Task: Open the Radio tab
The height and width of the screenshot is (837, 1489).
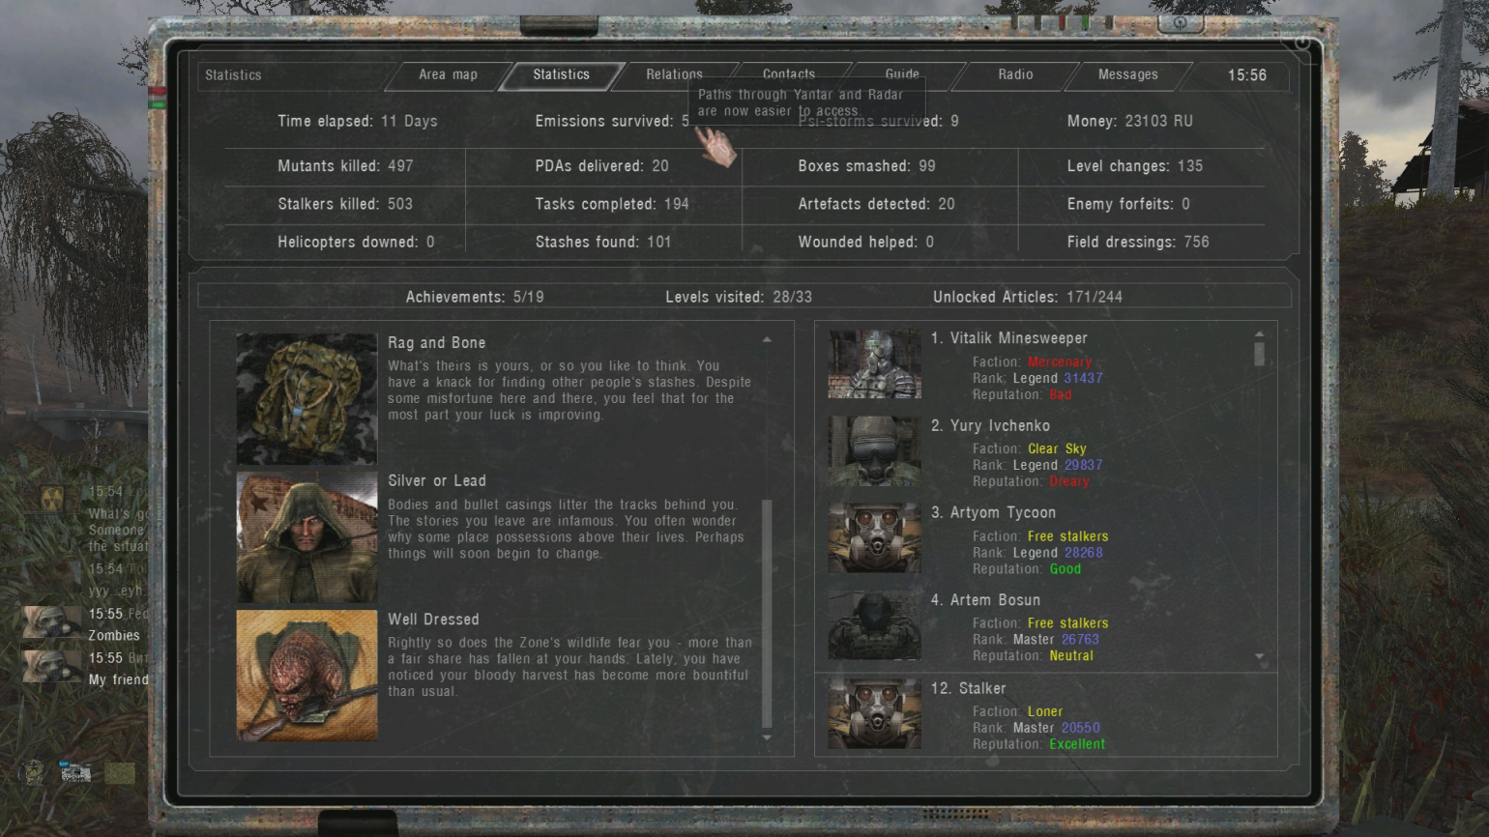Action: coord(1015,74)
